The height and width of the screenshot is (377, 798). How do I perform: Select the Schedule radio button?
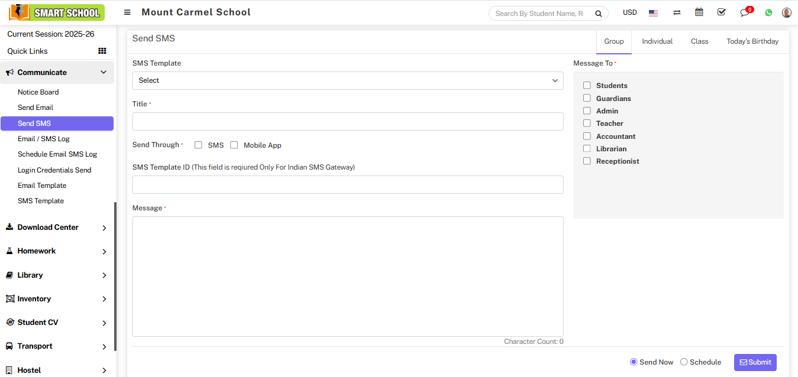click(x=684, y=362)
